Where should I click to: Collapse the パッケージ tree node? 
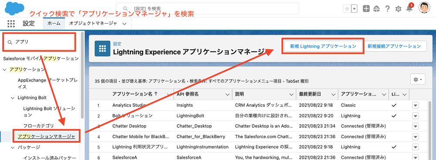click(x=13, y=147)
